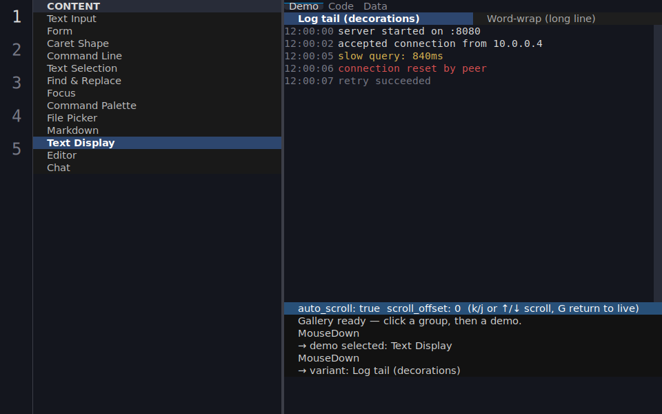The width and height of the screenshot is (662, 414).
Task: Open the File Picker demo
Action: 157,118
